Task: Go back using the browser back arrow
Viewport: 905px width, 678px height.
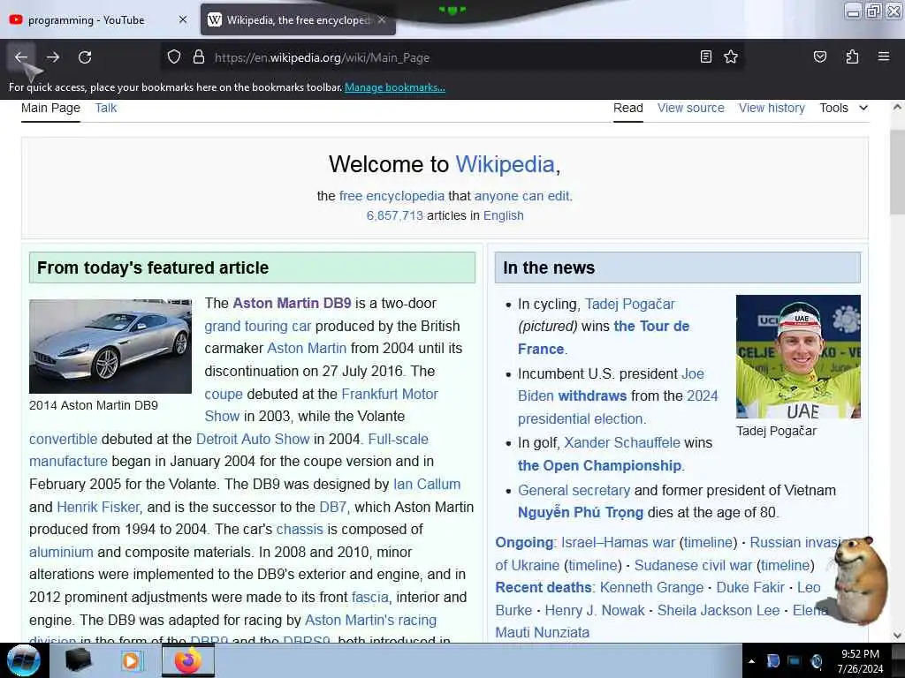Action: tap(21, 57)
